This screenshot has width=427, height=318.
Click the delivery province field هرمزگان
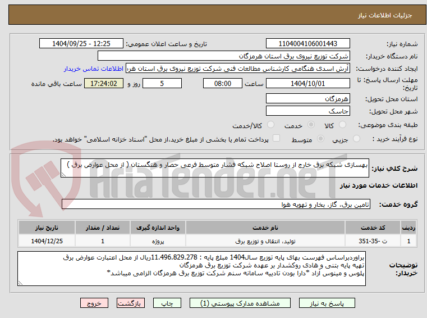point(307,98)
